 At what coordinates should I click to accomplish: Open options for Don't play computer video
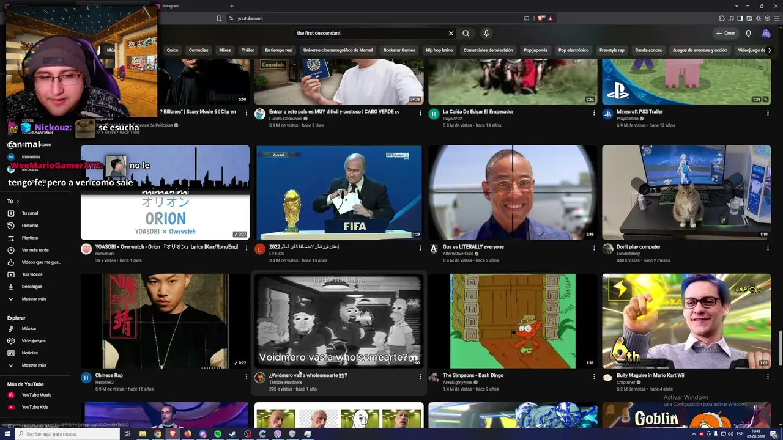coord(768,248)
